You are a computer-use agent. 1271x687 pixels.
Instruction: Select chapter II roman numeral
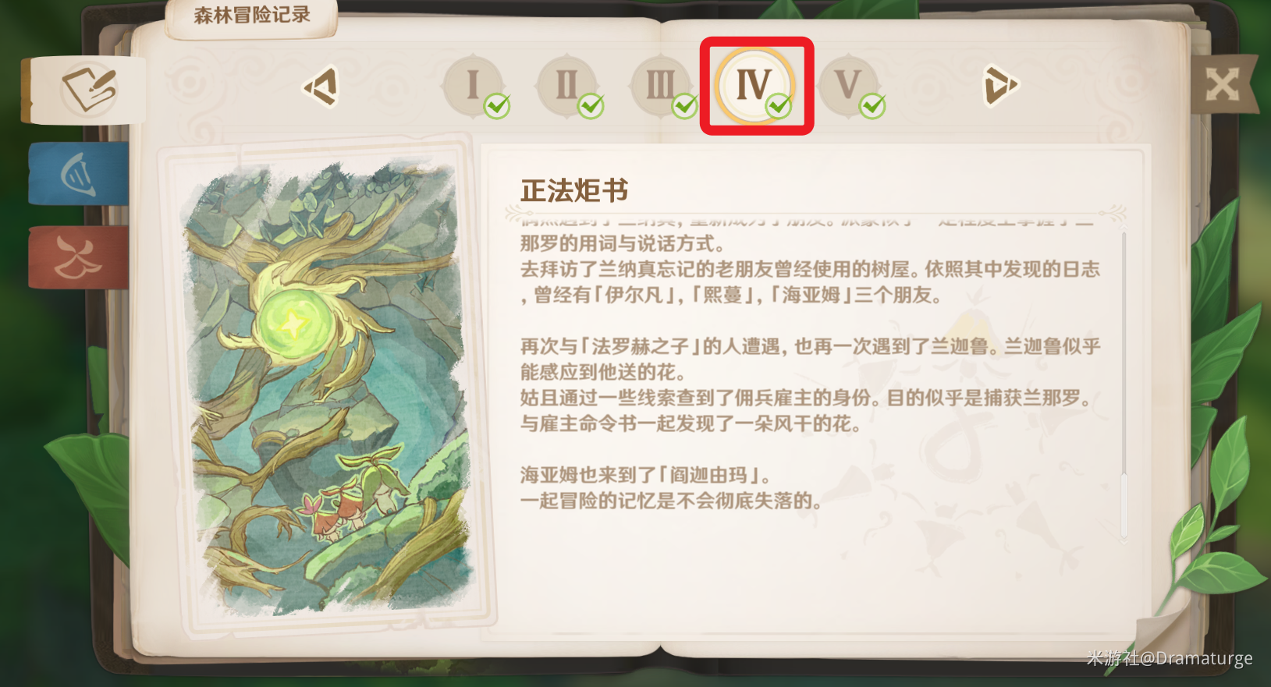(x=566, y=84)
